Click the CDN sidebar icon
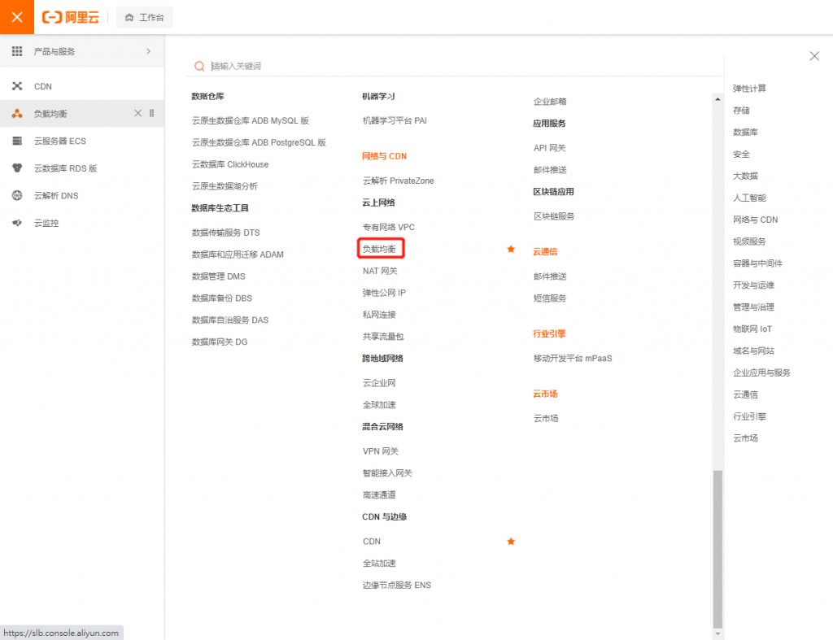This screenshot has width=833, height=640. pyautogui.click(x=17, y=86)
